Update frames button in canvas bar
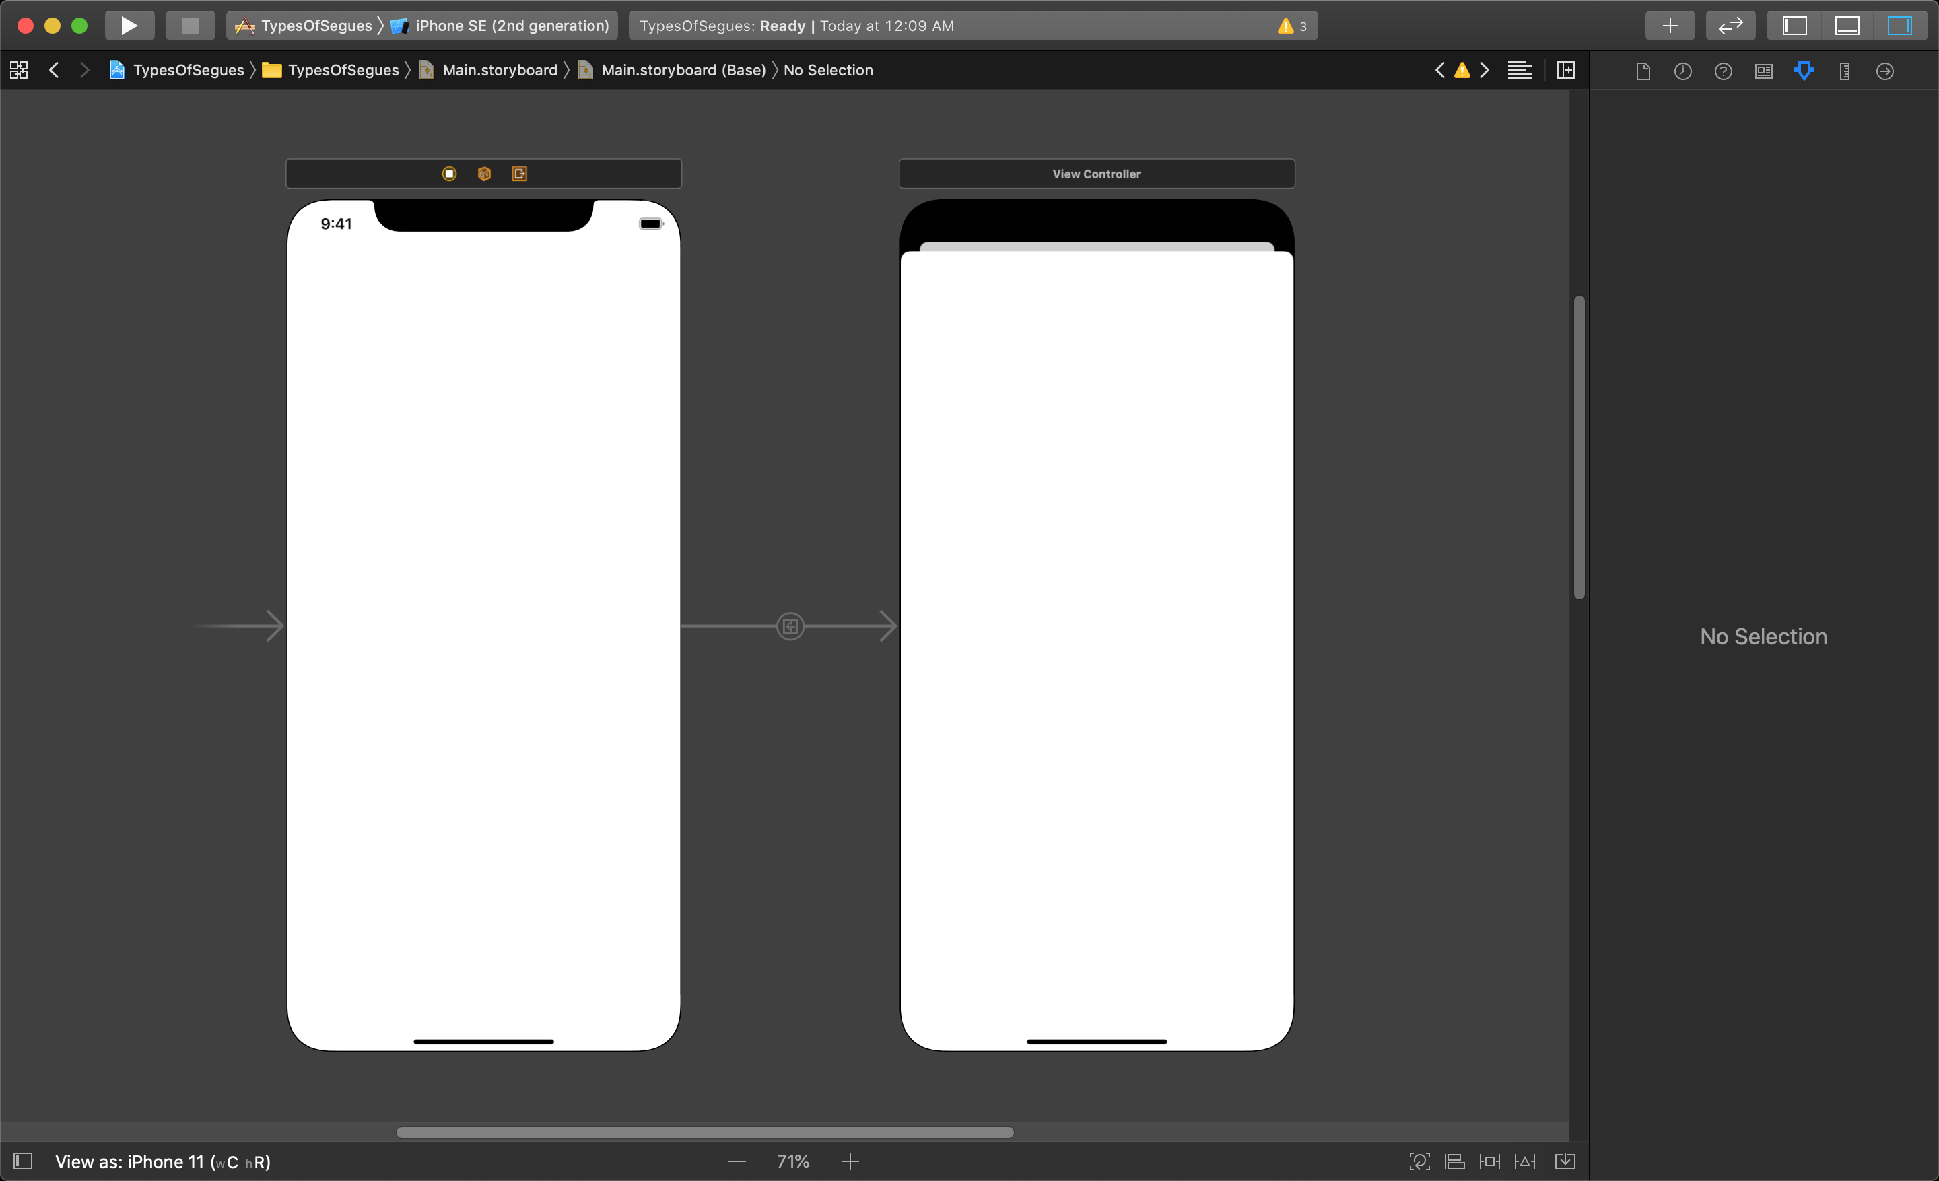The image size is (1939, 1181). point(1419,1161)
